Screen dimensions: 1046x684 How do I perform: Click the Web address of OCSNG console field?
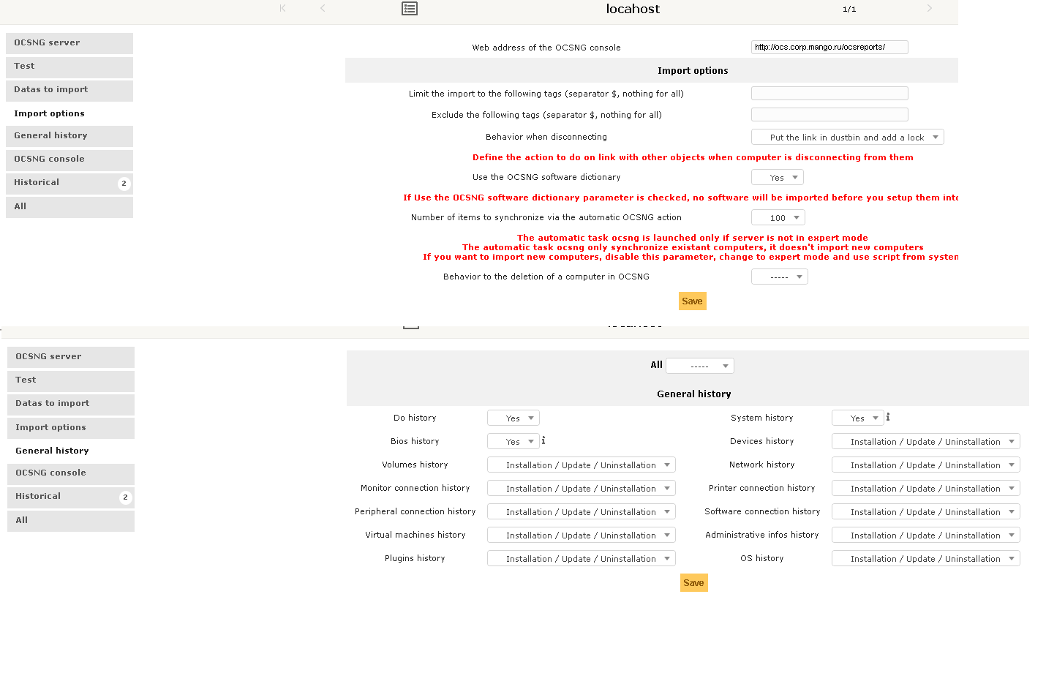click(x=829, y=47)
